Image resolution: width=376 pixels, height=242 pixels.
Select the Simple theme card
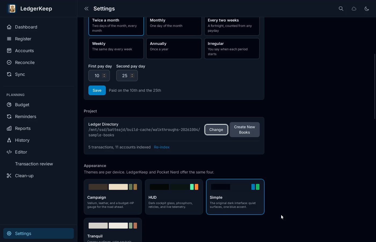pyautogui.click(x=235, y=197)
